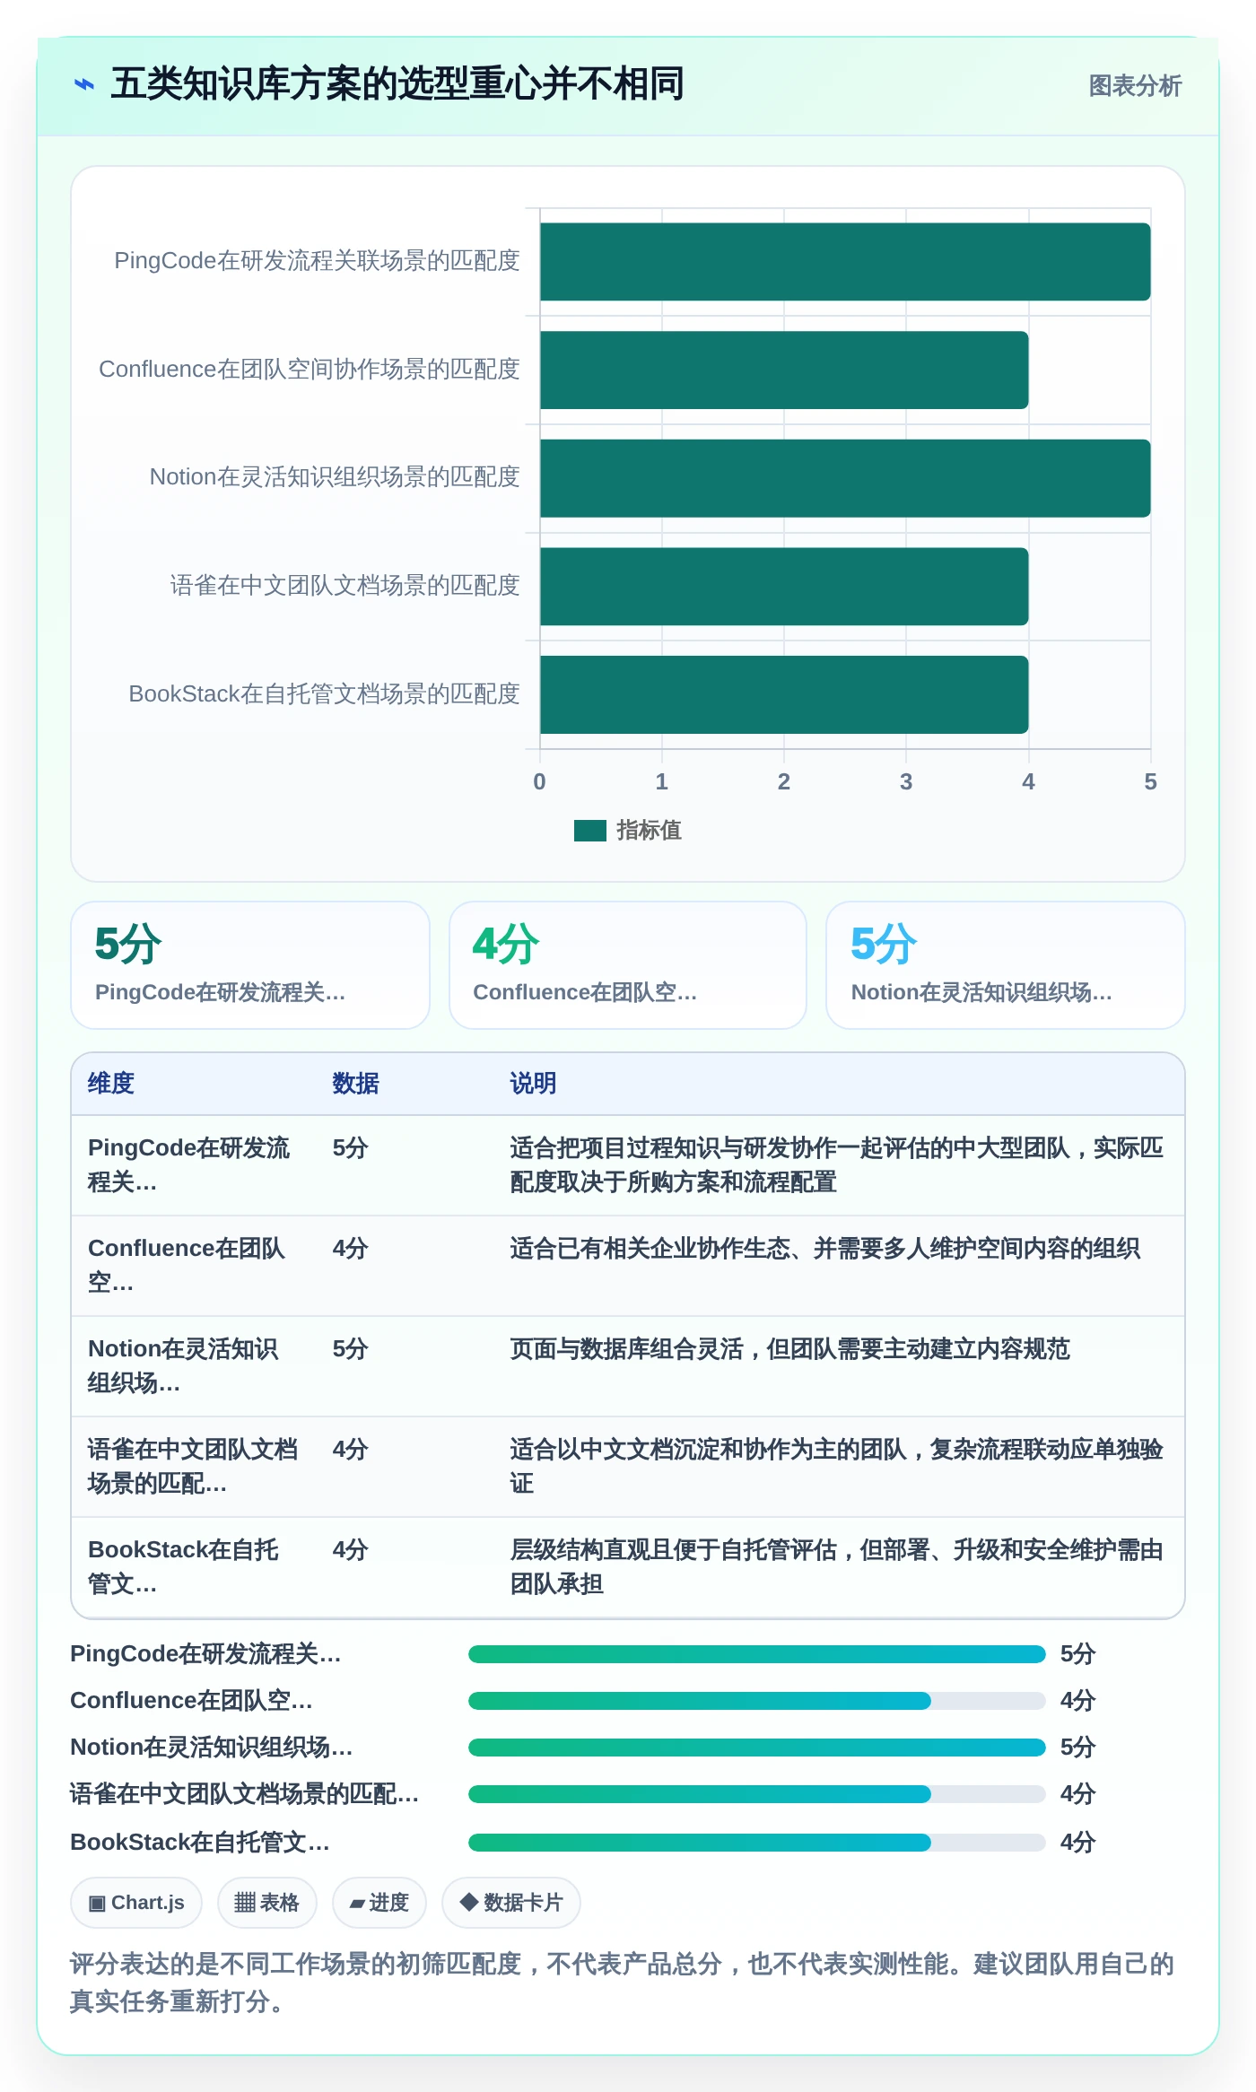Image resolution: width=1256 pixels, height=2092 pixels.
Task: Click chart label 语雀在中文团队文档场景的匹配度
Action: click(x=345, y=586)
